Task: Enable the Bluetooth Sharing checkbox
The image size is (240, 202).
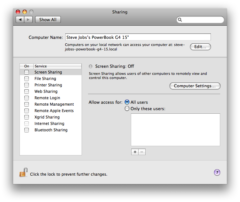Action: 27,130
